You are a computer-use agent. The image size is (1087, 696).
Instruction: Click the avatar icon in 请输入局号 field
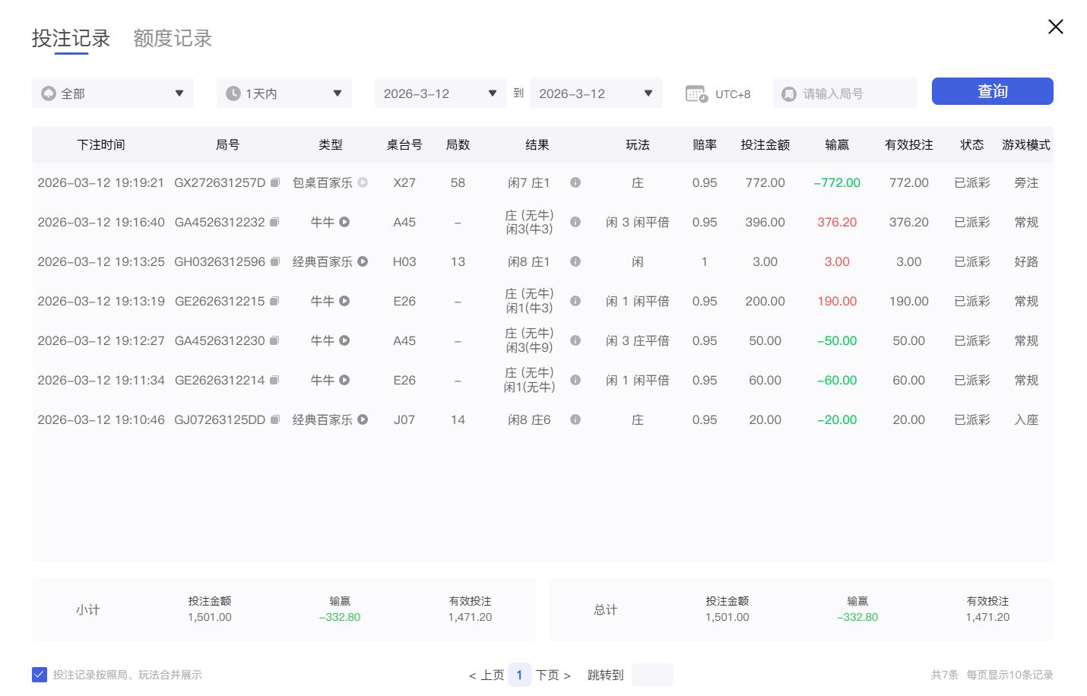tap(788, 93)
